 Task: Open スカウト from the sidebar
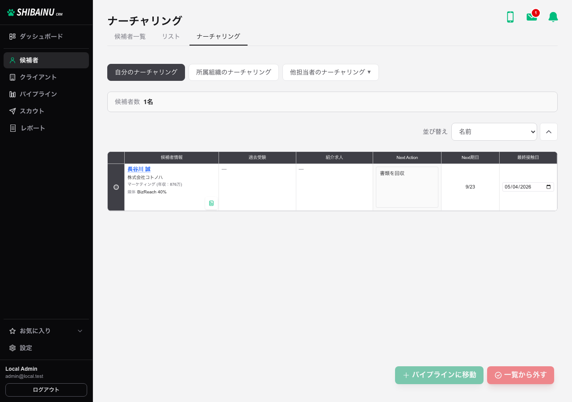(x=46, y=111)
